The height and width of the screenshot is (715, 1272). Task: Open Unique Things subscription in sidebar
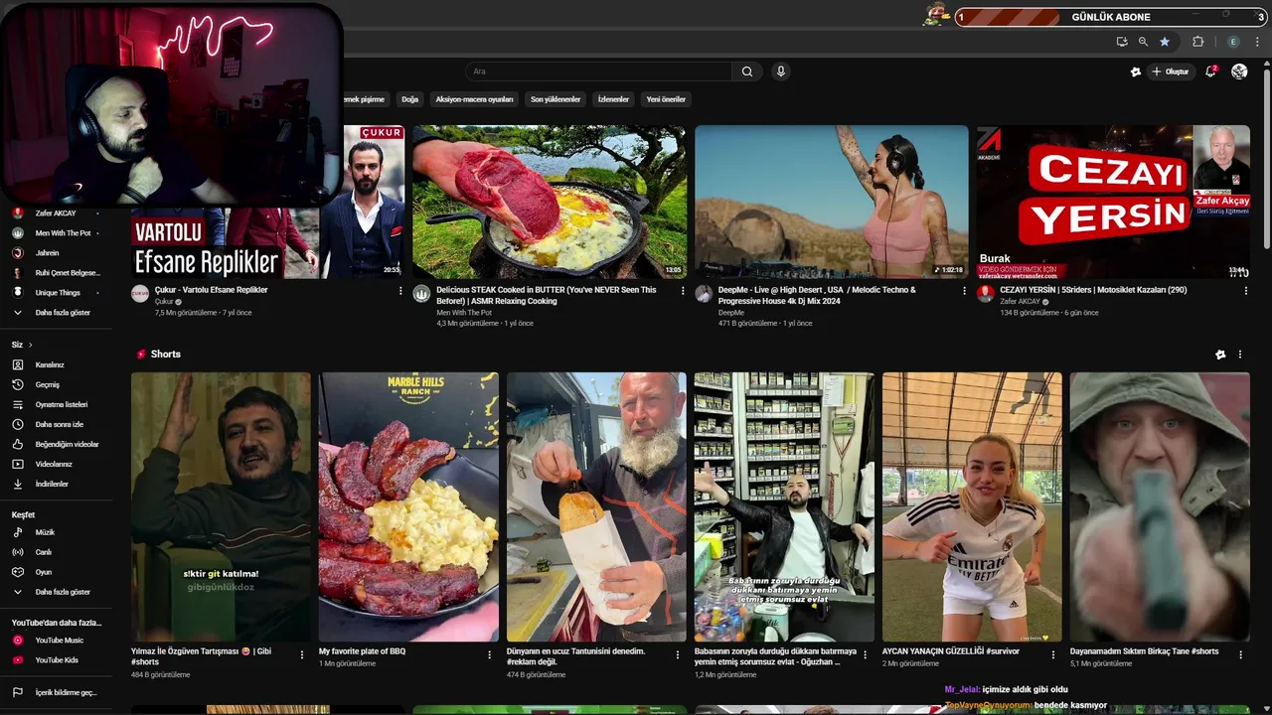click(x=56, y=293)
